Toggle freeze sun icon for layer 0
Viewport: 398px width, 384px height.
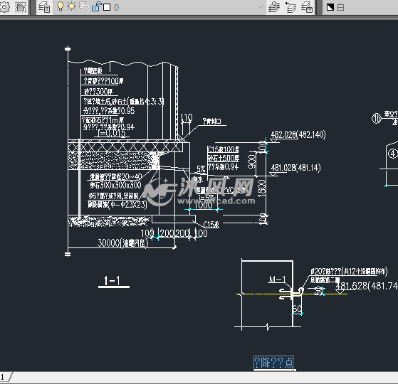72,7
